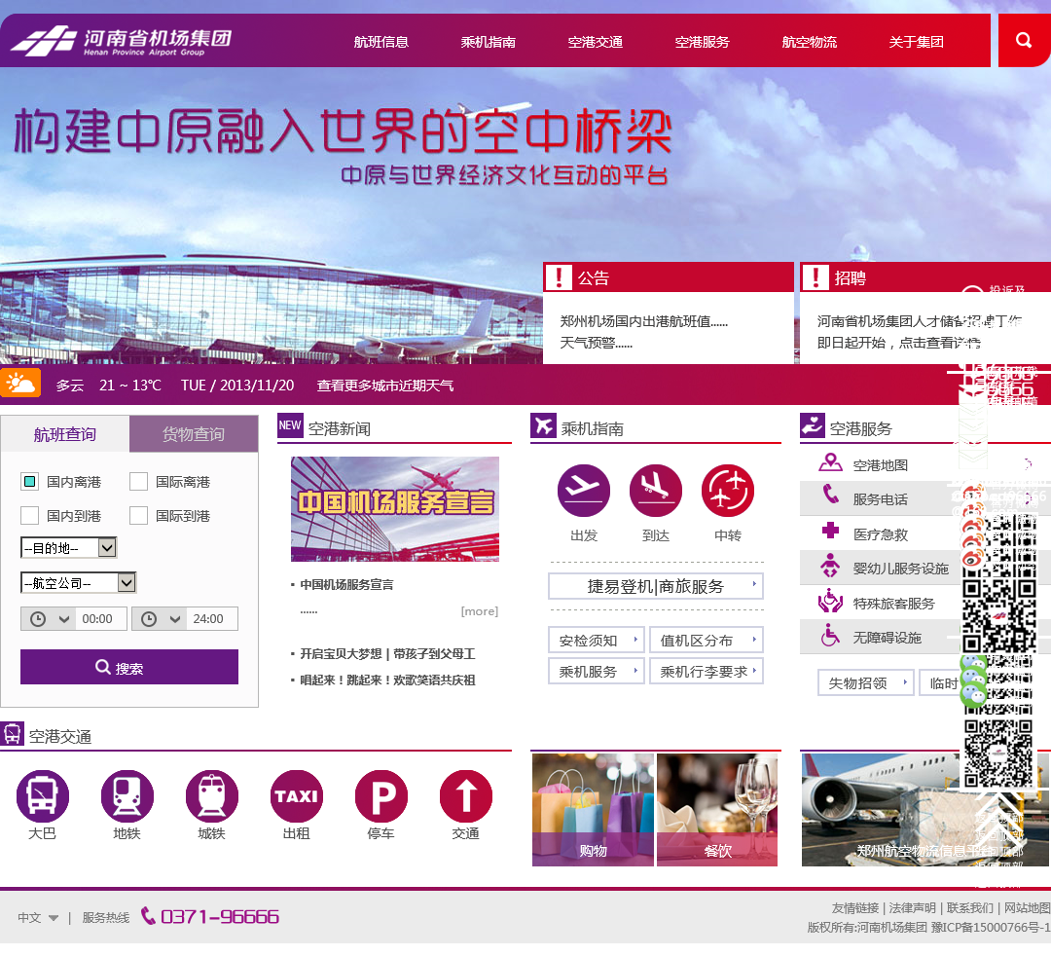Click the special passenger service (特殊旅客服务) icon
Viewport: 1051px width, 956px height.
[x=830, y=601]
